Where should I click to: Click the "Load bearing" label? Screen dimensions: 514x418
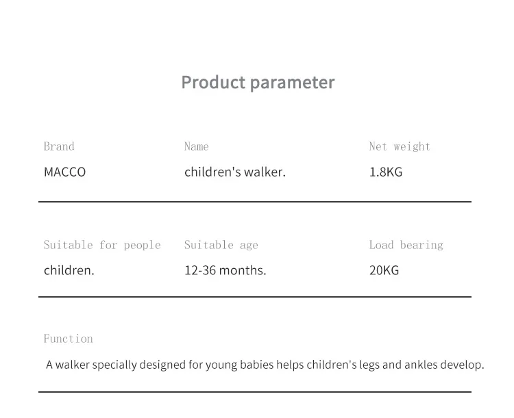406,245
